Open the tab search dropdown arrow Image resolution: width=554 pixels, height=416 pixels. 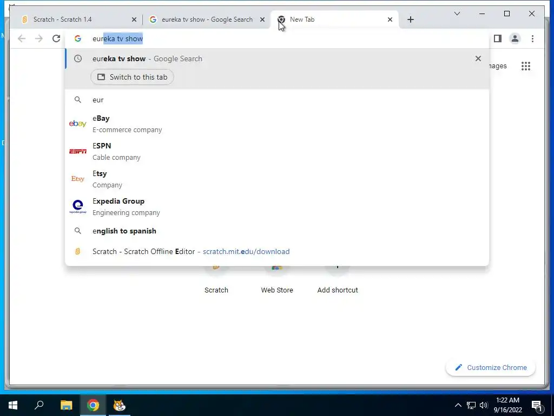point(457,14)
